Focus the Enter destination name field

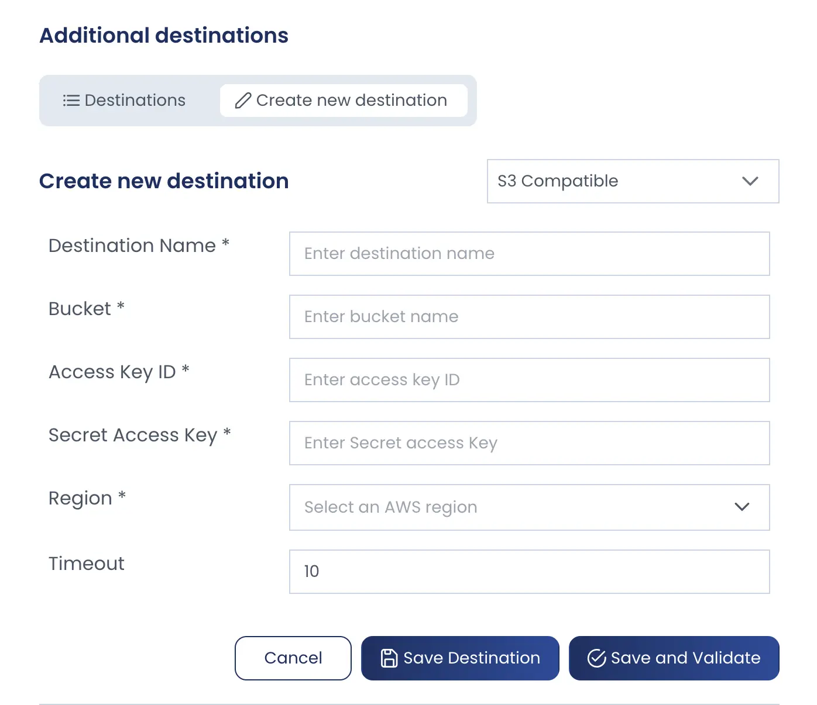528,254
